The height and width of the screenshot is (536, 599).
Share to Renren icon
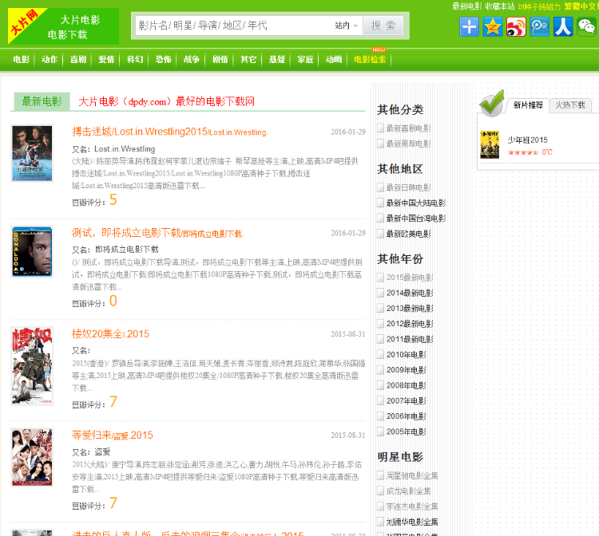click(x=563, y=27)
